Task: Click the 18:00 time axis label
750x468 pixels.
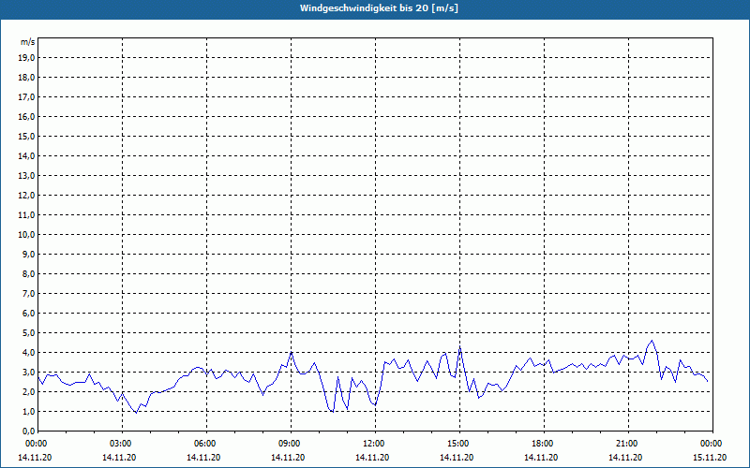Action: (543, 444)
